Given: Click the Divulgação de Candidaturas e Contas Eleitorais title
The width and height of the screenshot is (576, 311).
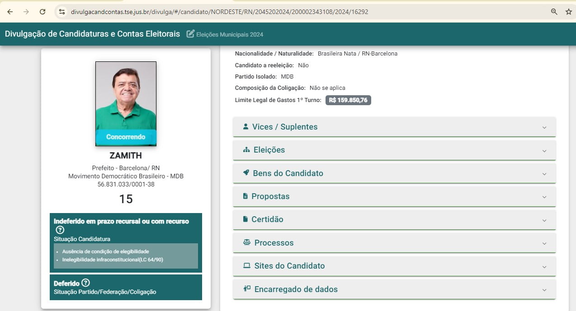Looking at the screenshot, I should click(92, 34).
